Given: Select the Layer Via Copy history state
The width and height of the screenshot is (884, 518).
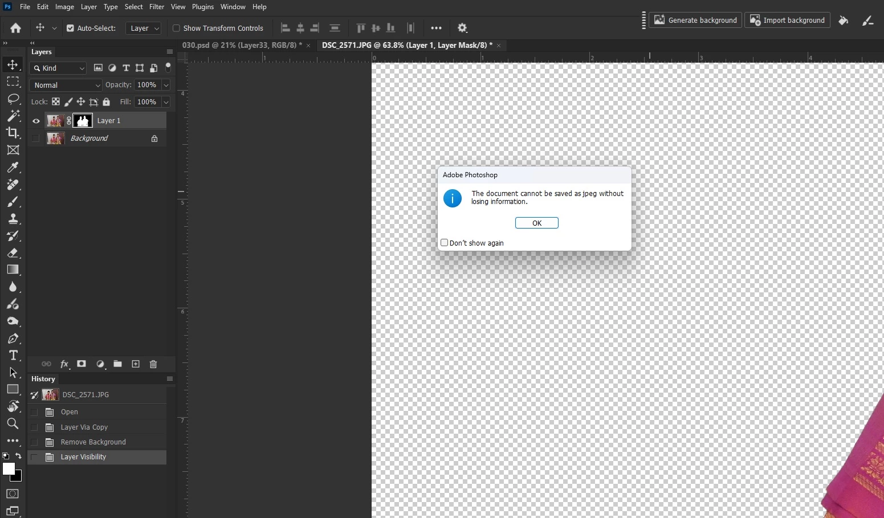Looking at the screenshot, I should click(x=97, y=427).
